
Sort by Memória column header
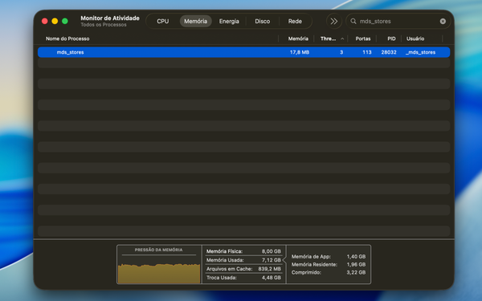coord(298,39)
